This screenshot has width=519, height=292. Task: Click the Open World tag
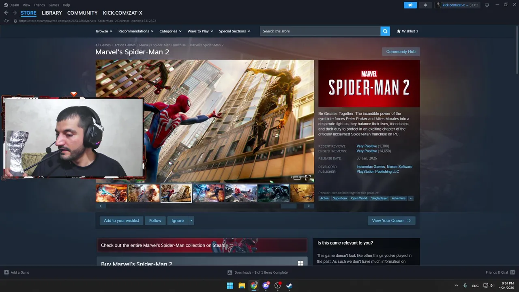click(359, 198)
